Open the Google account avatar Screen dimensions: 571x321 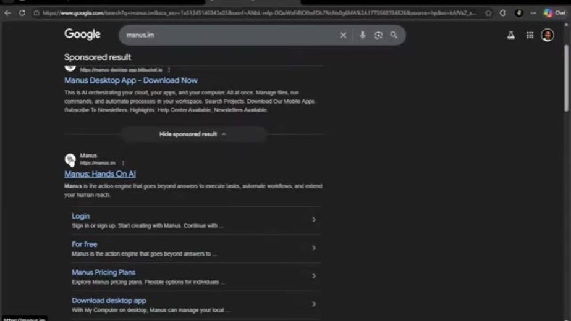tap(548, 35)
